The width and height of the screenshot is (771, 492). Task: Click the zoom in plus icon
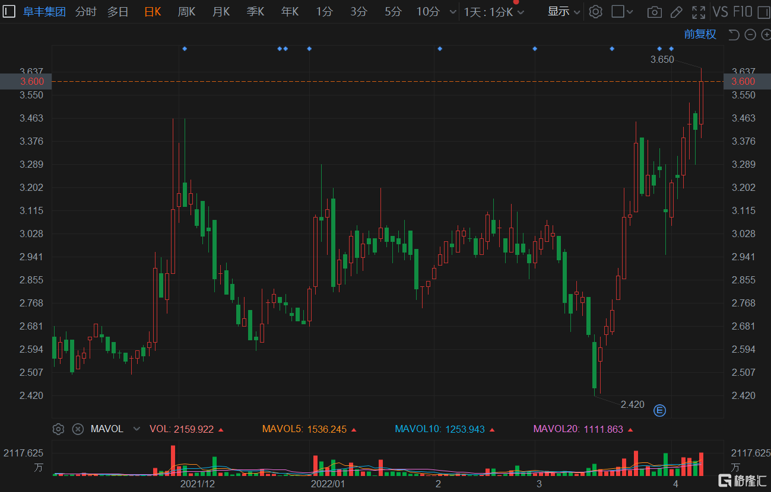click(x=765, y=35)
